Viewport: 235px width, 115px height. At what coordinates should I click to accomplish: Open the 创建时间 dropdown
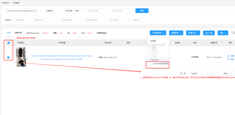click(x=52, y=11)
